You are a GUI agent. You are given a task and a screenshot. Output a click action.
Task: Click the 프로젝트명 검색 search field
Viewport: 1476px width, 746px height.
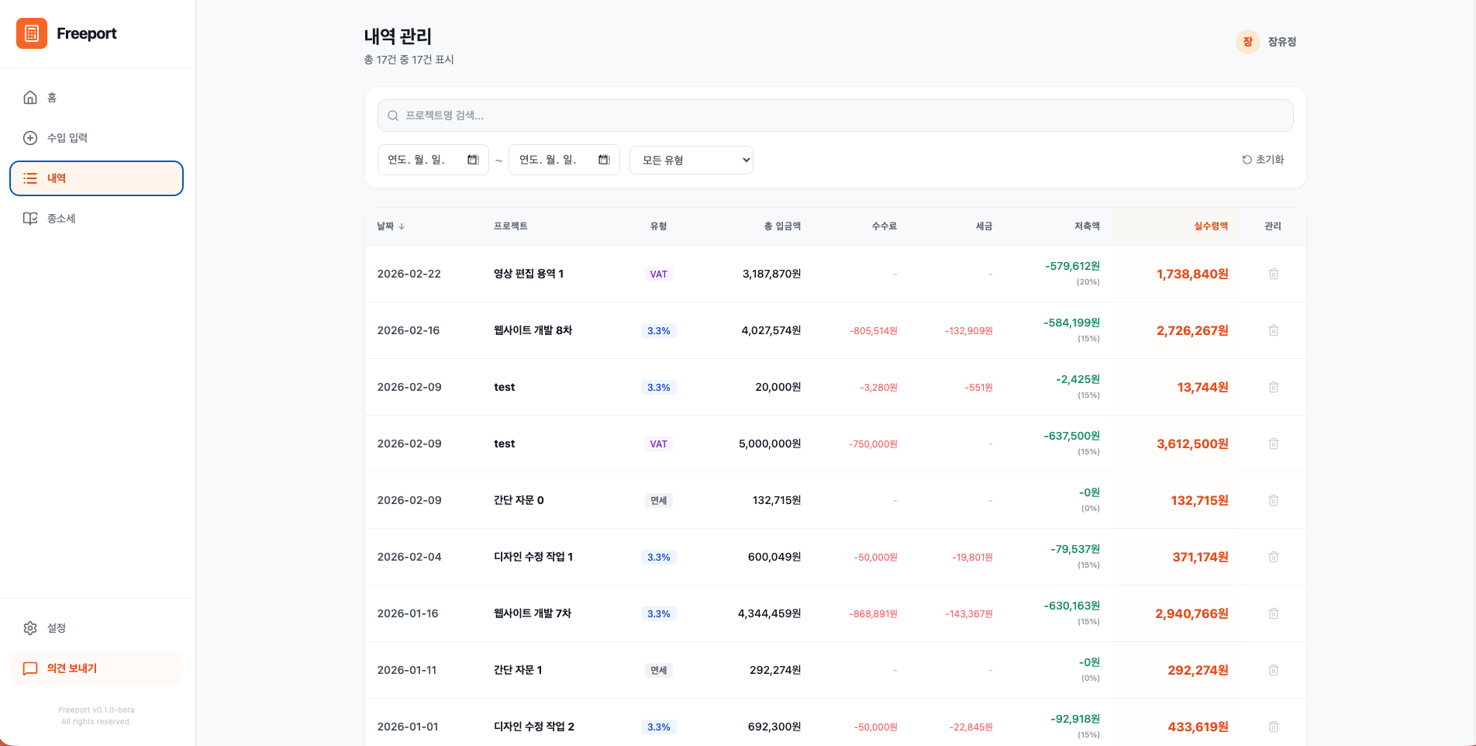click(x=835, y=116)
